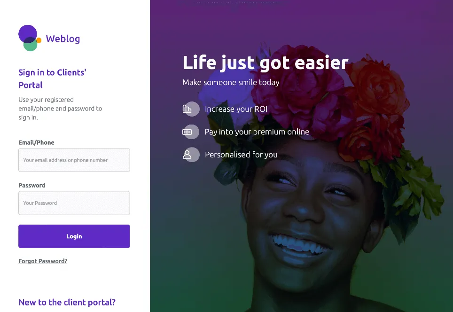Click Pay into your premium online text
The image size is (453, 312).
257,132
